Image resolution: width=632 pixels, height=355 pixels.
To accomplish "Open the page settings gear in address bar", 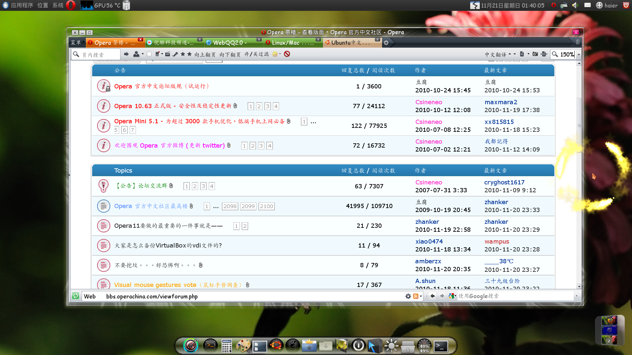I will click(408, 296).
